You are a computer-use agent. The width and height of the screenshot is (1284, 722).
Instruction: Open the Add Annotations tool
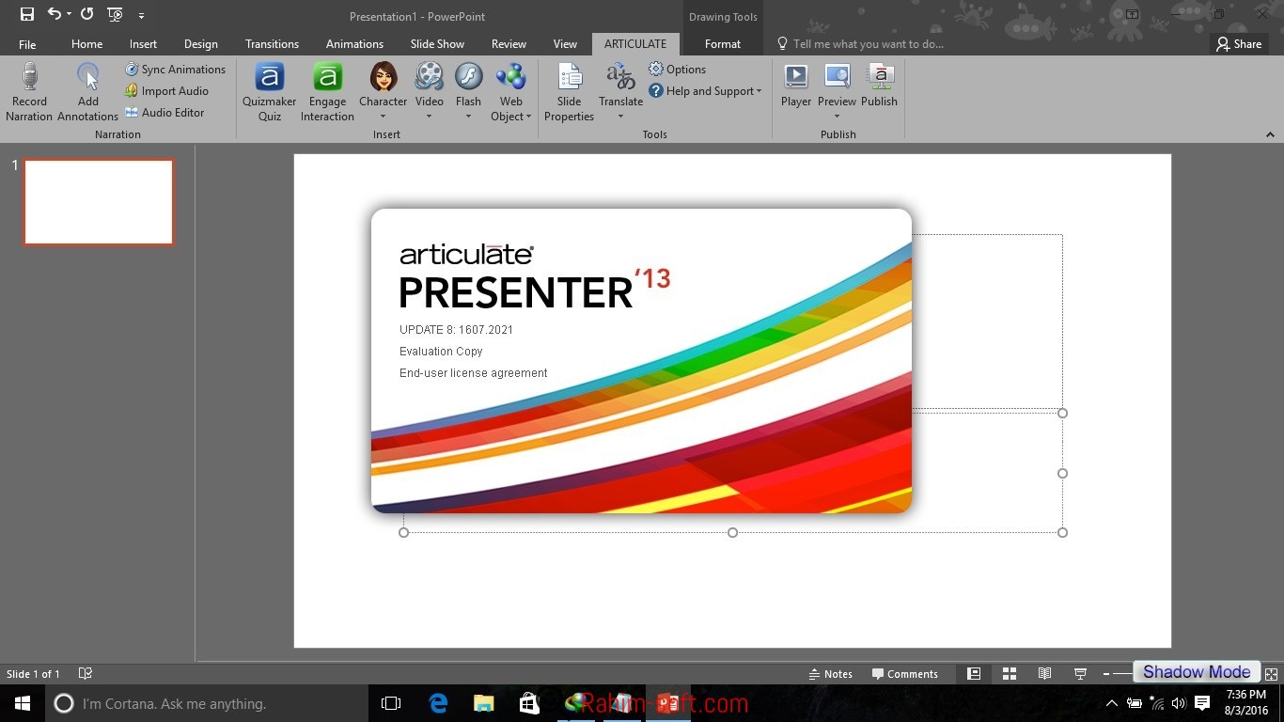click(86, 90)
